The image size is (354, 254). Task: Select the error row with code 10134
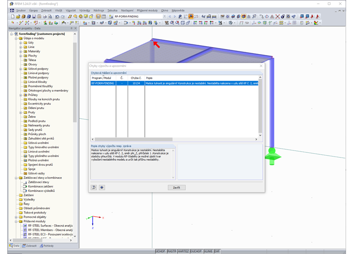click(174, 83)
